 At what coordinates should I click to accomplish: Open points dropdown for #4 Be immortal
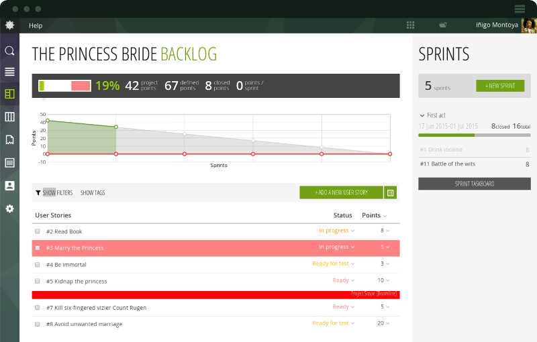tap(385, 264)
